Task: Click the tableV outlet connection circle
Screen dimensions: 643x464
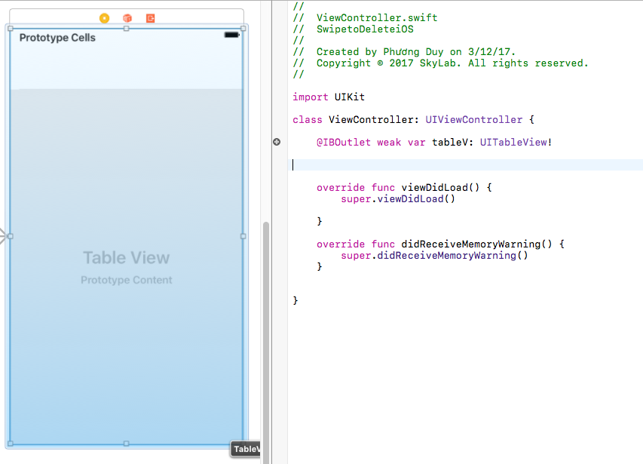Action: (277, 142)
